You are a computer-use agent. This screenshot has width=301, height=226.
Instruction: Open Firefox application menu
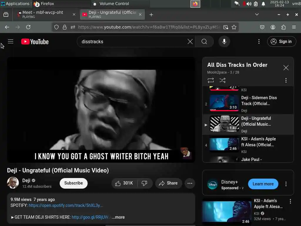point(294,27)
